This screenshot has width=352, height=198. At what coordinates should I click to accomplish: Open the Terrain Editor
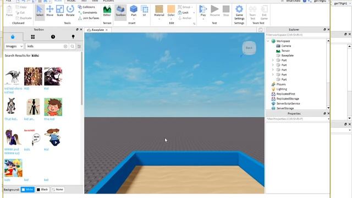[107, 11]
